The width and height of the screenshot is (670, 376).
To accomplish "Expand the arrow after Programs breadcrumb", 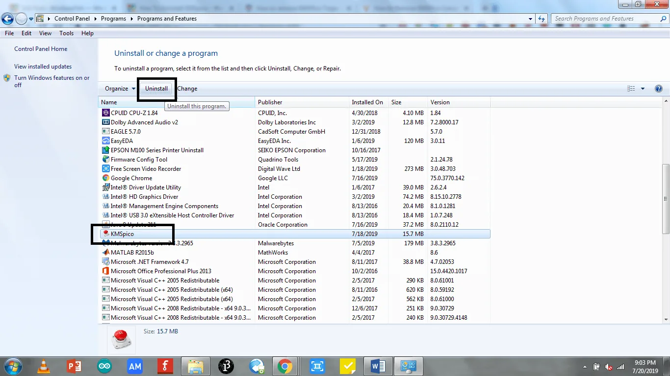I will 132,19.
